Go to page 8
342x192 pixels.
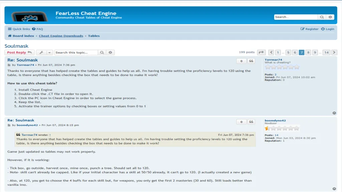tap(308, 52)
